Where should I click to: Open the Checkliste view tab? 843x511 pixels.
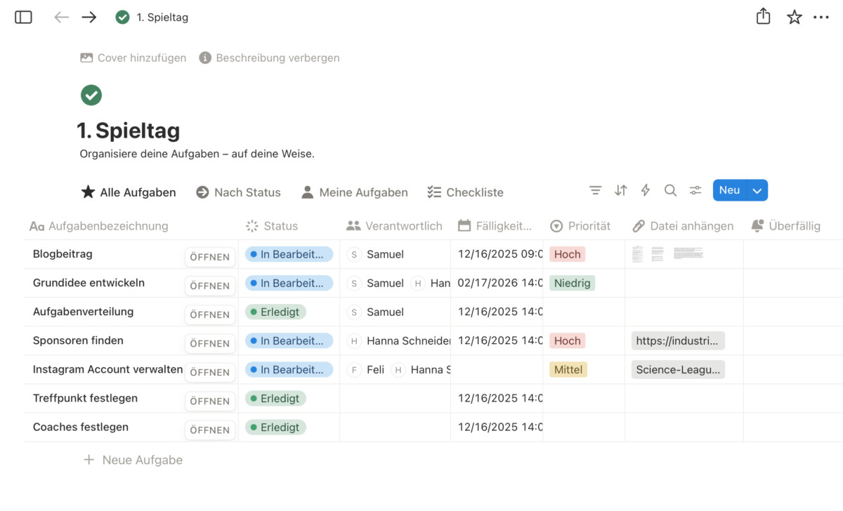[x=465, y=192]
